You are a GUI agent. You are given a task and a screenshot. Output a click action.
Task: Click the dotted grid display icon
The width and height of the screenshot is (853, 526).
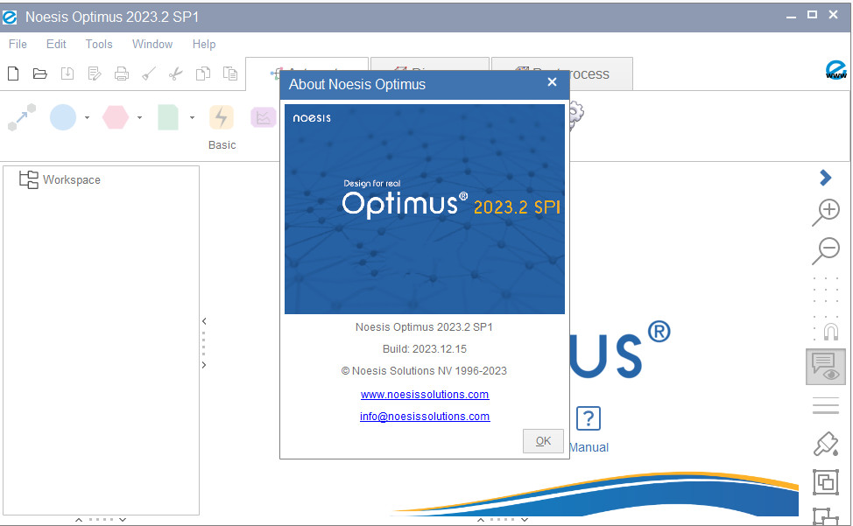pyautogui.click(x=825, y=290)
